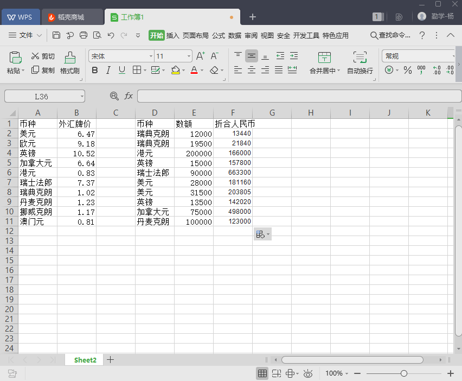Click the Save icon in quick toolbar
The image size is (462, 381).
[56, 35]
